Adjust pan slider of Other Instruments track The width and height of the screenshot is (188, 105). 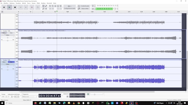pyautogui.click(x=8, y=41)
